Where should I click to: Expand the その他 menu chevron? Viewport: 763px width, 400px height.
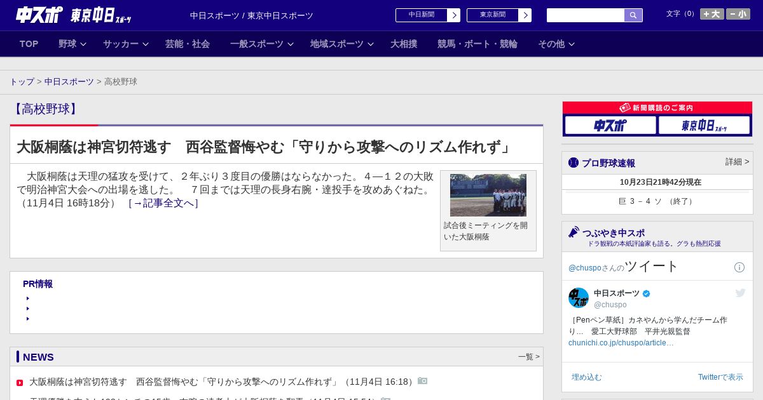pos(572,44)
